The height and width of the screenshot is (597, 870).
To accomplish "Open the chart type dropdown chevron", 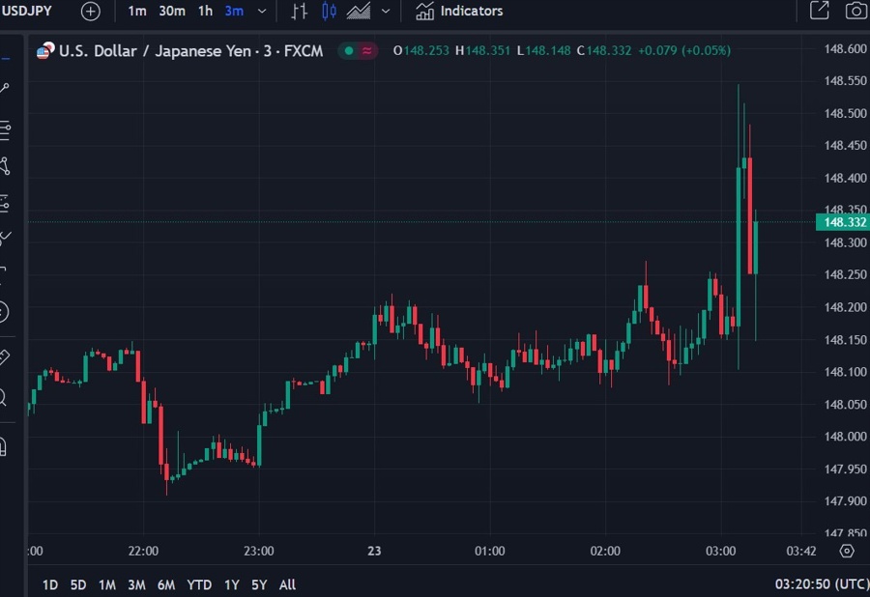I will [x=385, y=11].
